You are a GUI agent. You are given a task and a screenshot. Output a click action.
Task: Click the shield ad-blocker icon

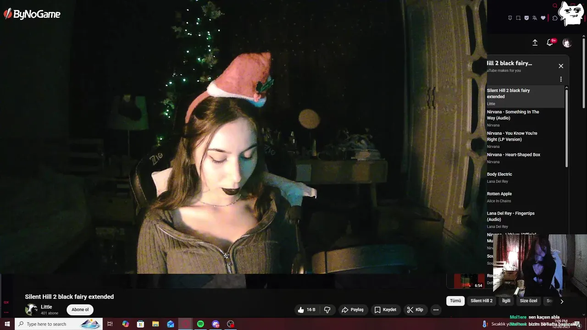click(526, 18)
